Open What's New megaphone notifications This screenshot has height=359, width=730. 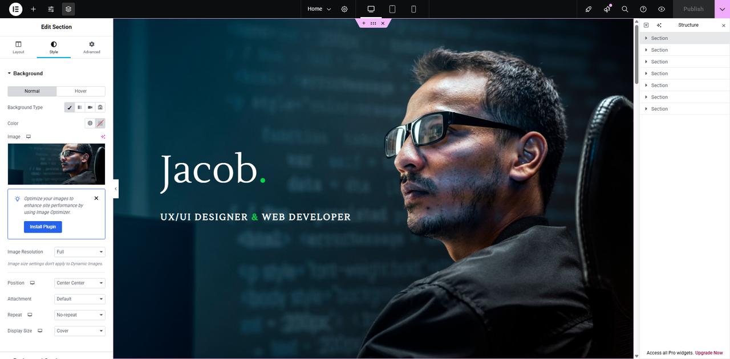[x=607, y=9]
